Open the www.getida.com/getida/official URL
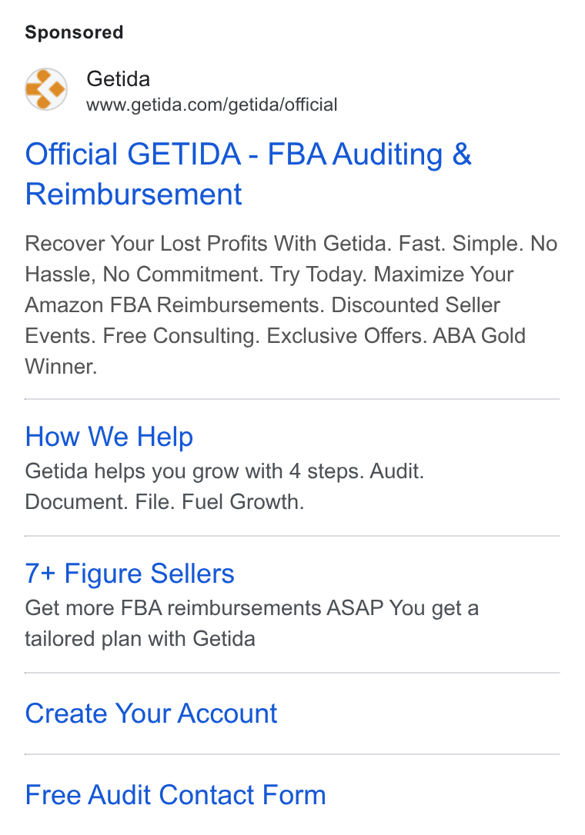 (212, 105)
